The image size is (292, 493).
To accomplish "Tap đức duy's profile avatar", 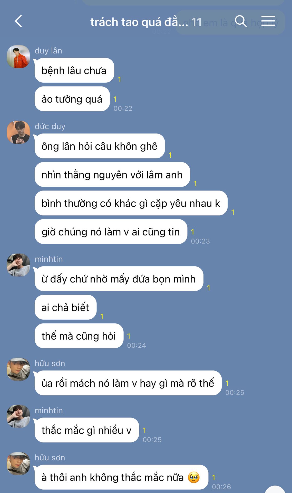I will pyautogui.click(x=18, y=132).
